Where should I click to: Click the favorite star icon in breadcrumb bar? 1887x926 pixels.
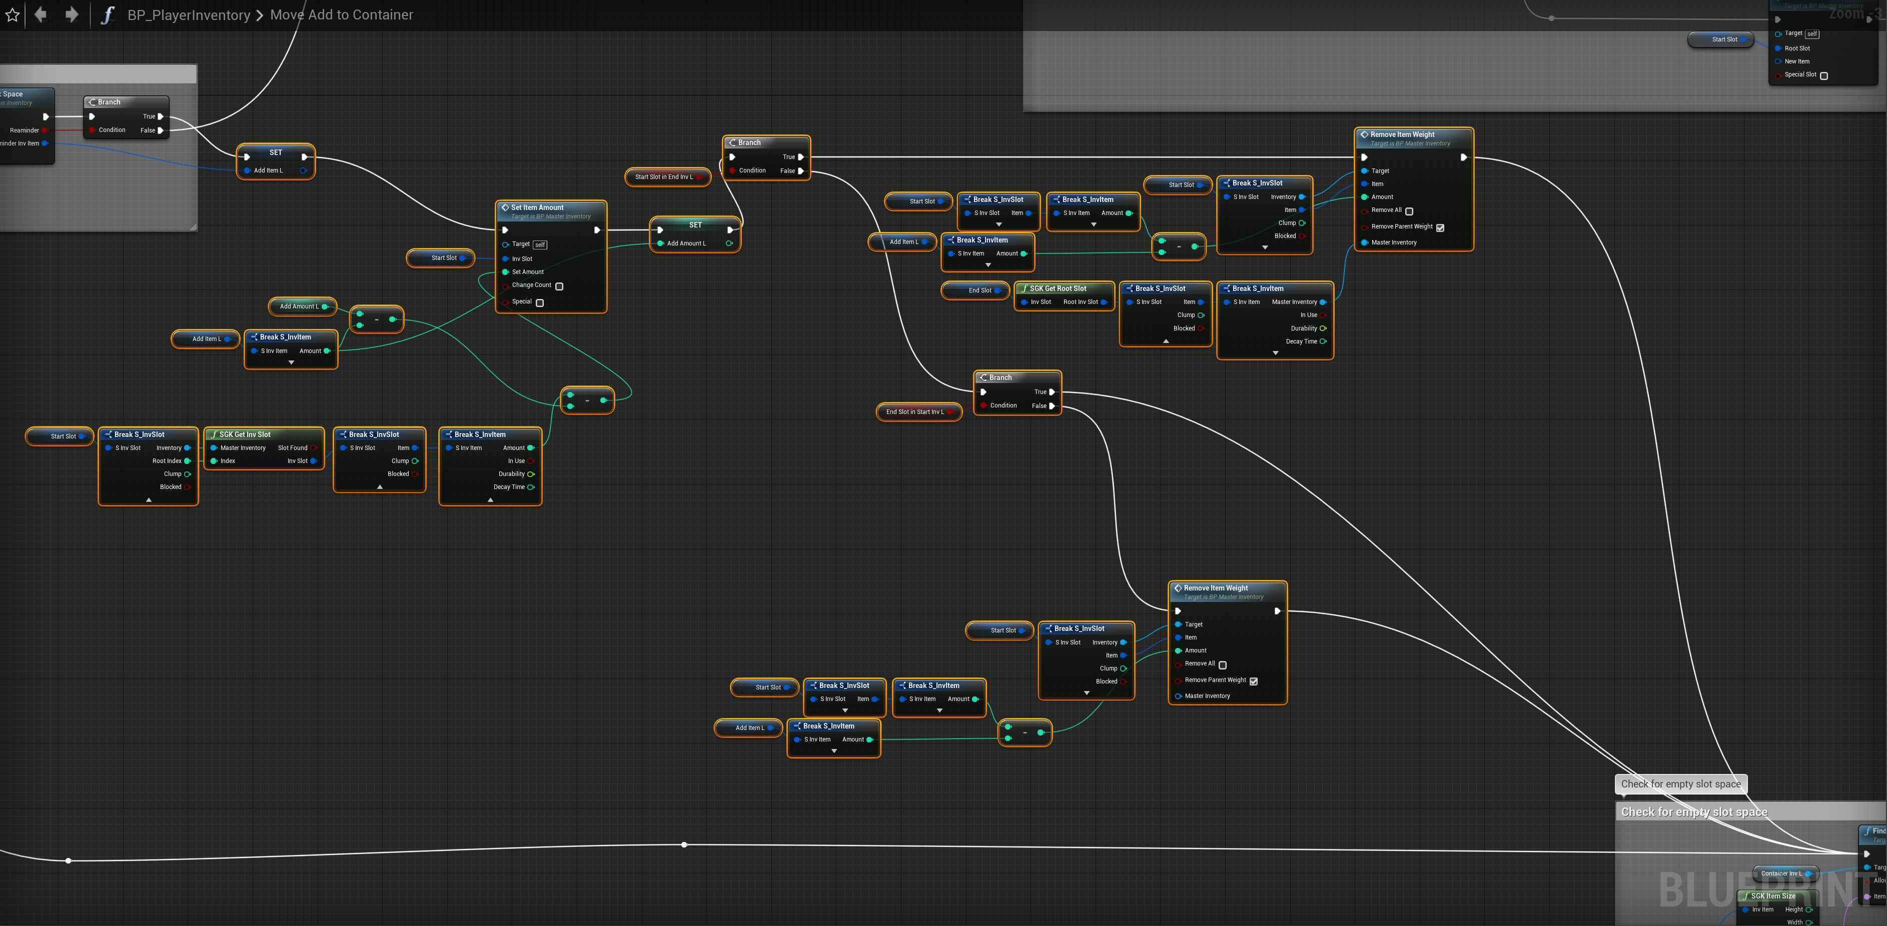[13, 14]
